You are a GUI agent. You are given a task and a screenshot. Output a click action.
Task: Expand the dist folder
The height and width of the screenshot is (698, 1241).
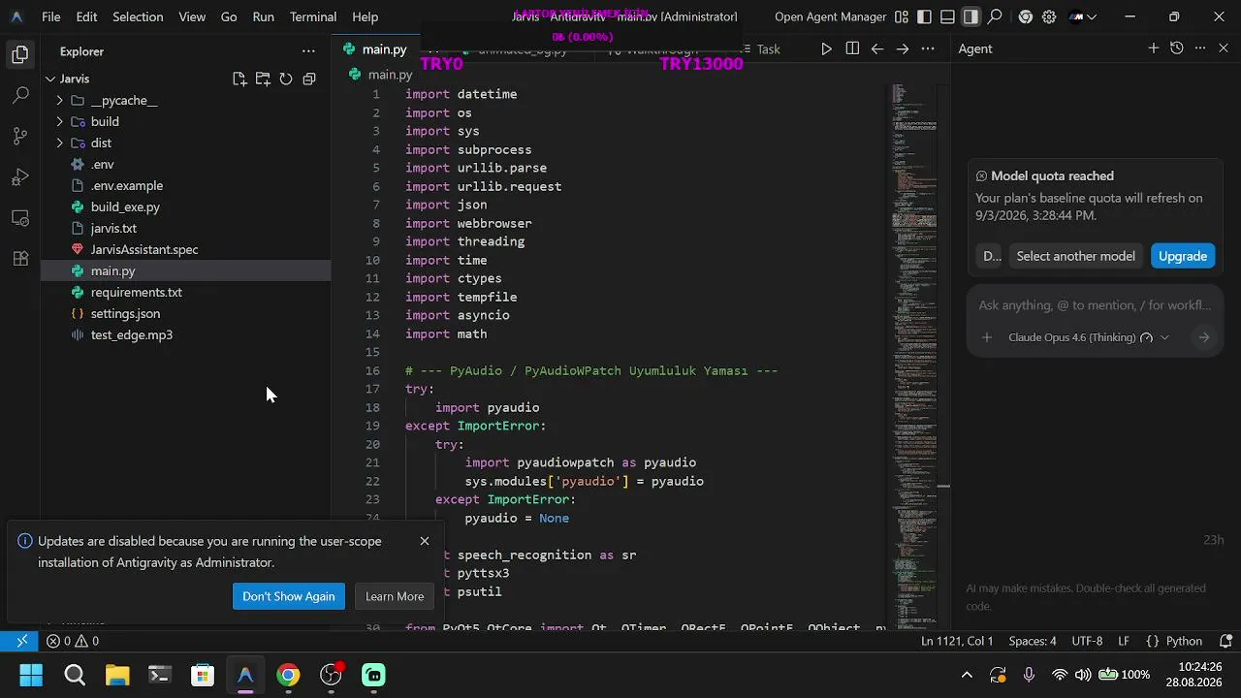click(59, 143)
